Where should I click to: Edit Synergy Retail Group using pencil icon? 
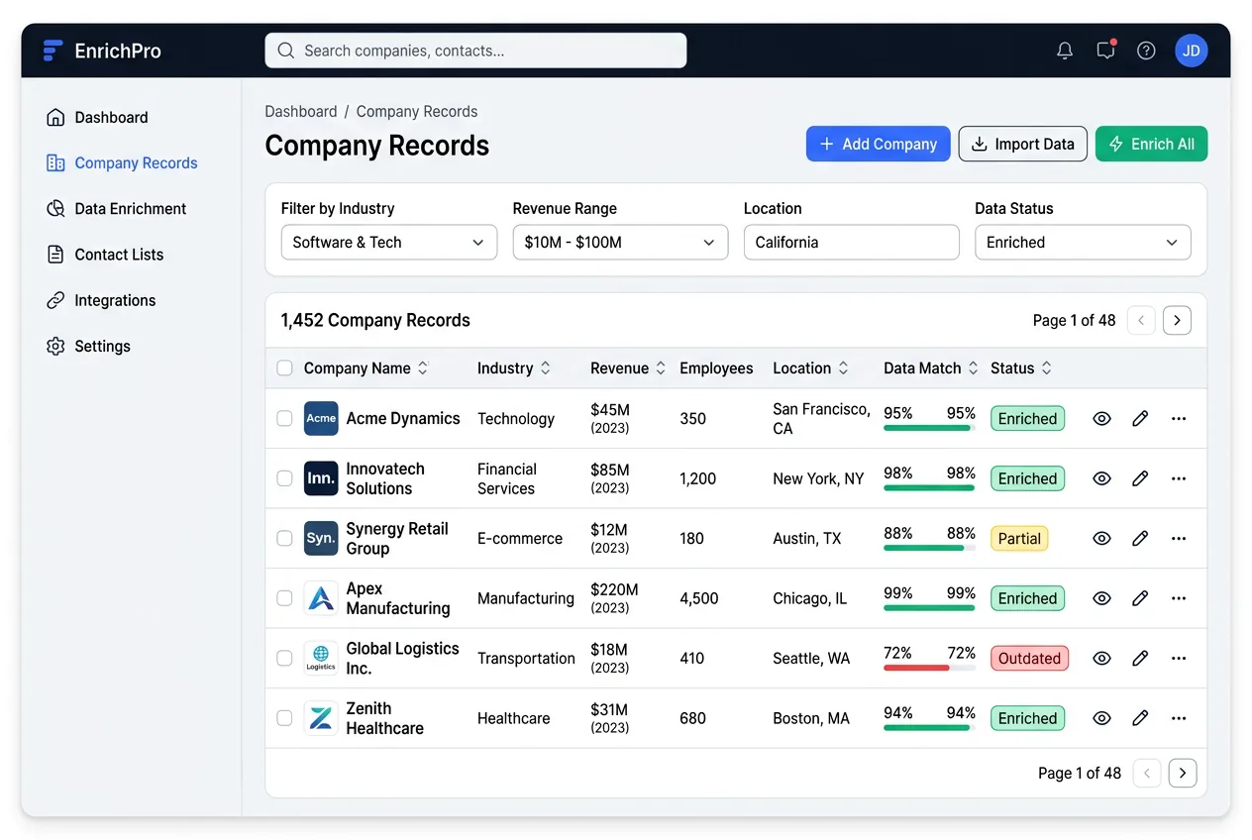1139,538
